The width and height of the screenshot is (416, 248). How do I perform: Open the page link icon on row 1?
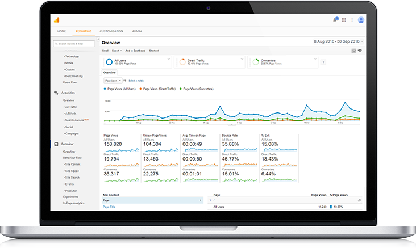click(359, 200)
